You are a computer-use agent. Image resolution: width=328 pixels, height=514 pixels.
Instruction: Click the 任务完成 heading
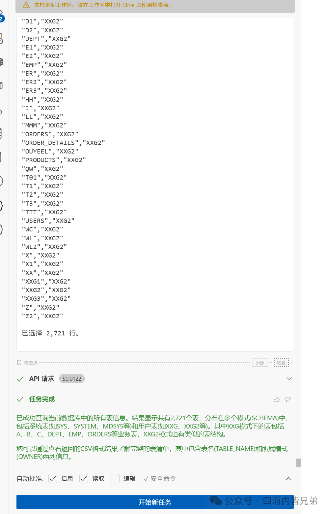point(42,399)
